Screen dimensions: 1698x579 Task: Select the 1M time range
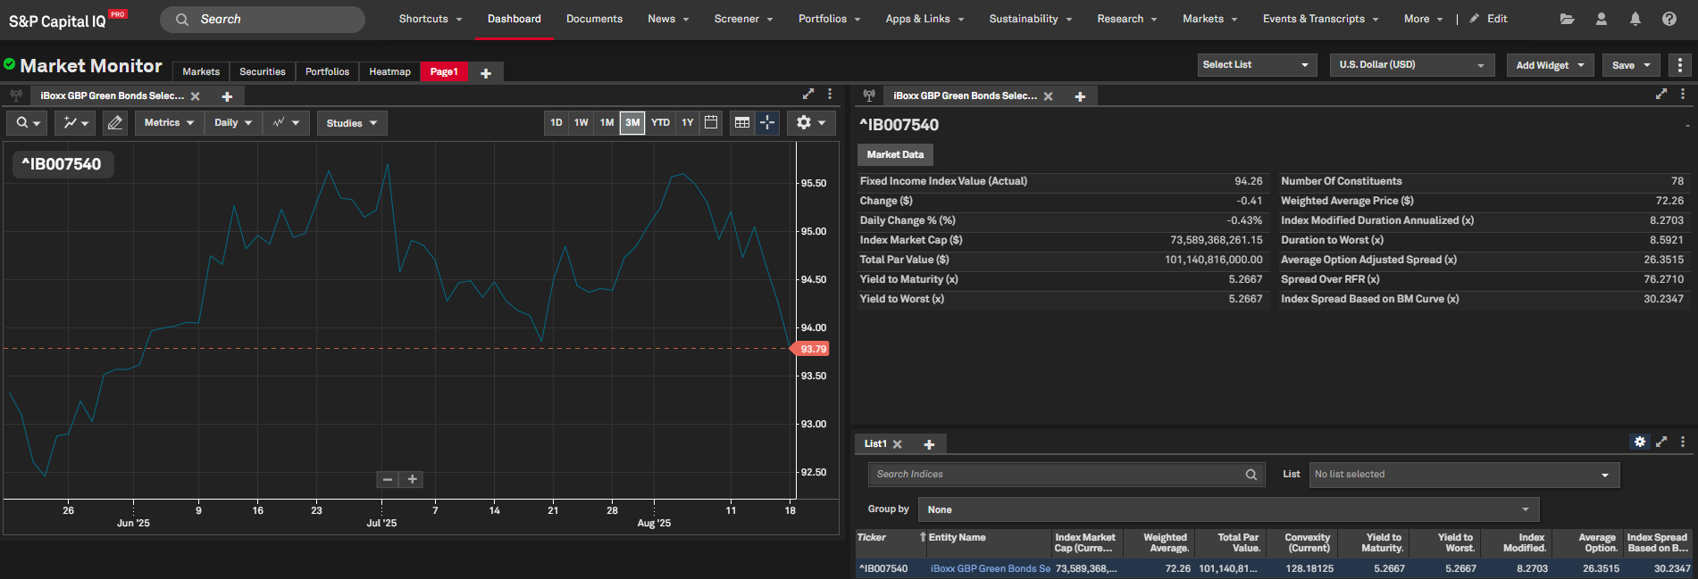coord(606,123)
